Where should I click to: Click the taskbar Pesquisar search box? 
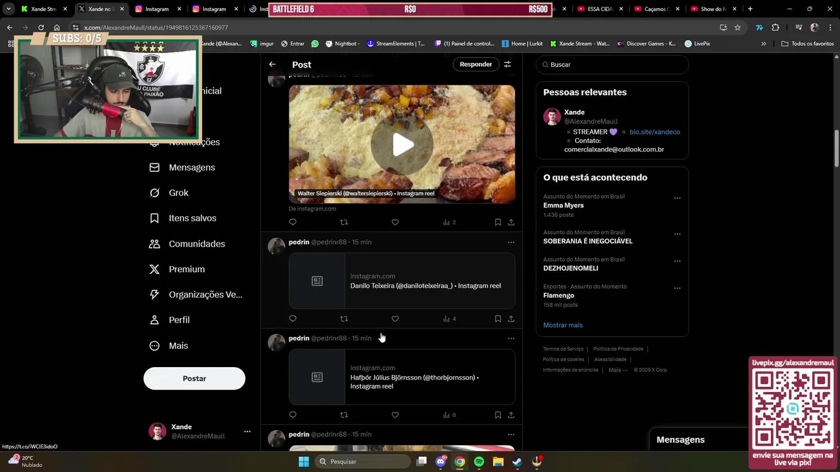point(362,462)
